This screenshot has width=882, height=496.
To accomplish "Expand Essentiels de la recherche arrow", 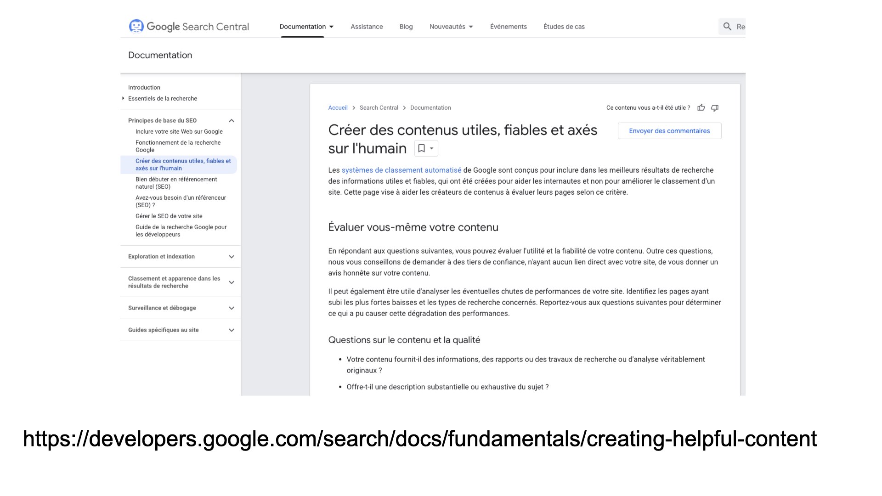I will (123, 98).
